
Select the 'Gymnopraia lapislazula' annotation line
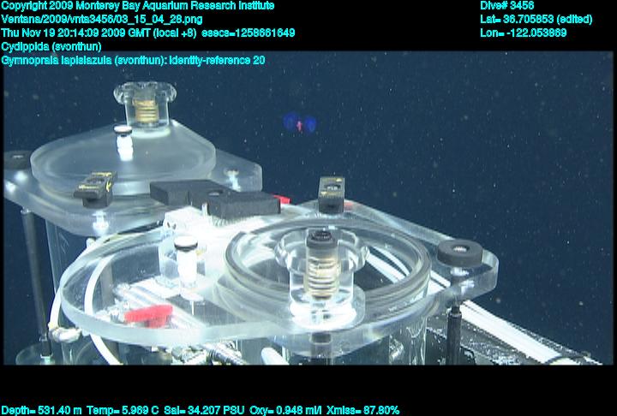pyautogui.click(x=133, y=61)
